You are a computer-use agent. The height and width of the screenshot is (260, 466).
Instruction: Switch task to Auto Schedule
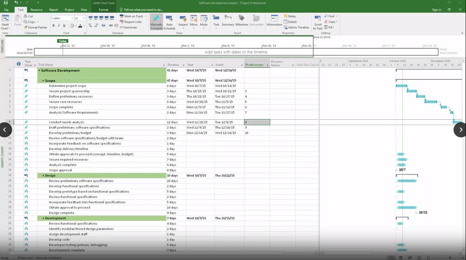point(169,22)
